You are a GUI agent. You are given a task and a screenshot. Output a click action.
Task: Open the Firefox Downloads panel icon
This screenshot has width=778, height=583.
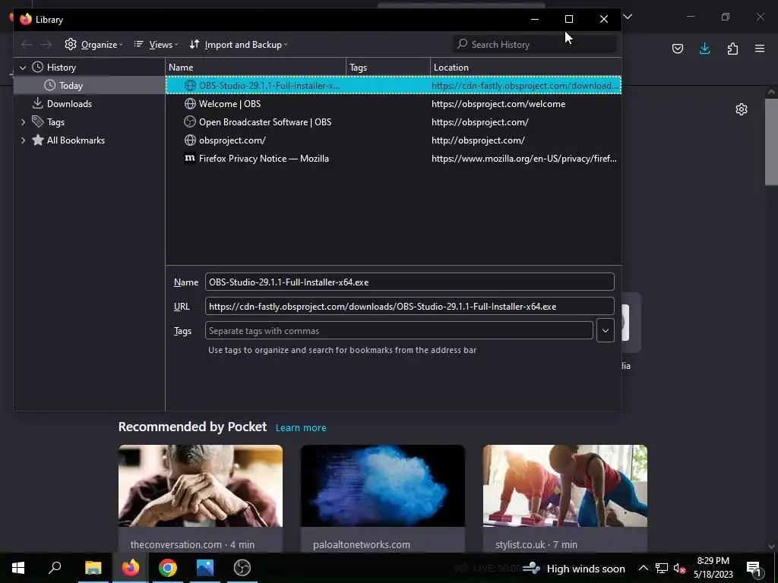pyautogui.click(x=704, y=49)
